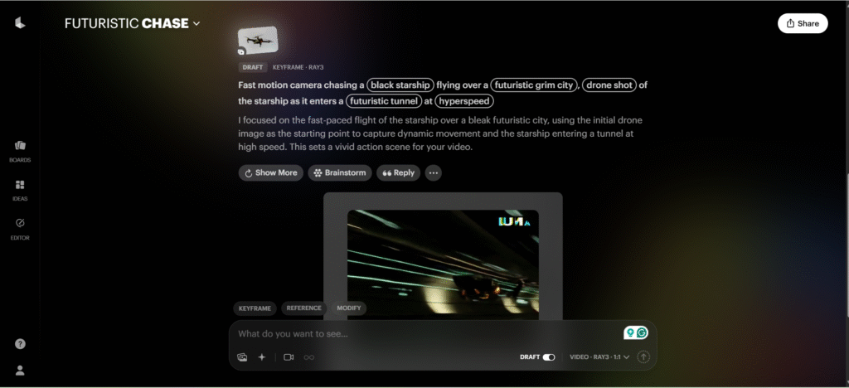
Task: Open the user profile icon
Action: point(20,371)
